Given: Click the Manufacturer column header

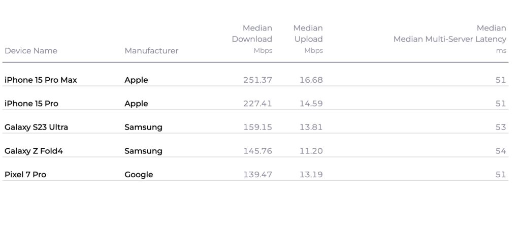Looking at the screenshot, I should click(x=151, y=51).
